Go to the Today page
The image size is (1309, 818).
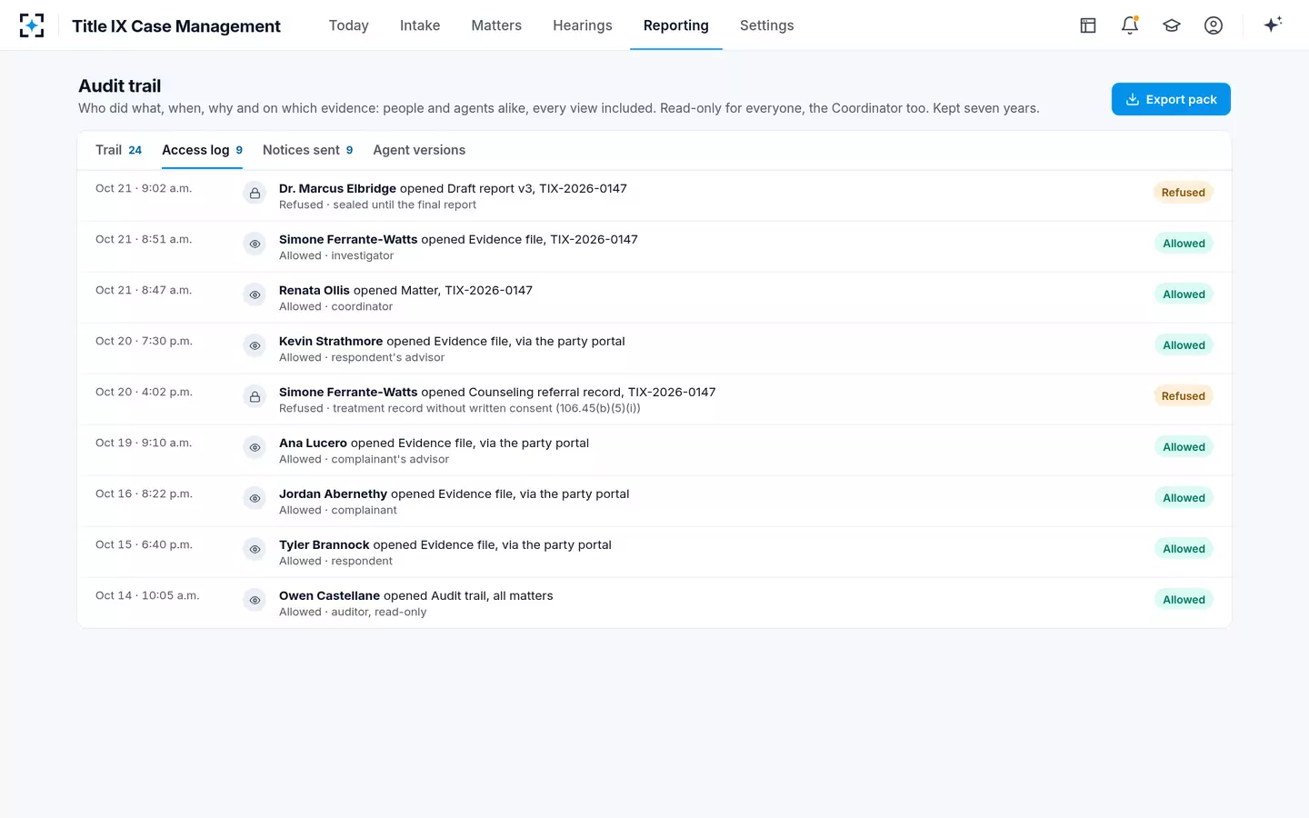click(x=349, y=25)
